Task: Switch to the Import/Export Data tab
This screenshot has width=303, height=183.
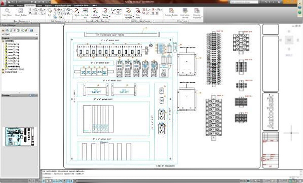Action: pos(63,6)
